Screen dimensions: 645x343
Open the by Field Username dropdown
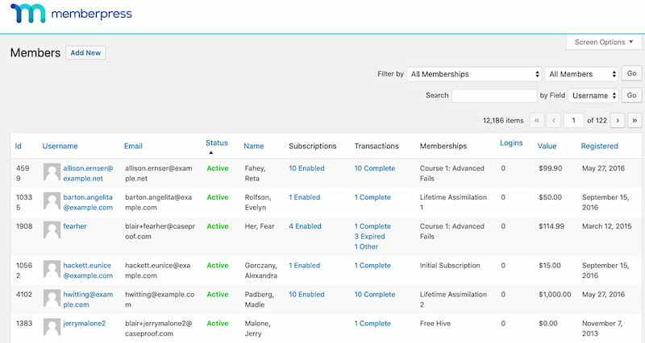click(593, 95)
